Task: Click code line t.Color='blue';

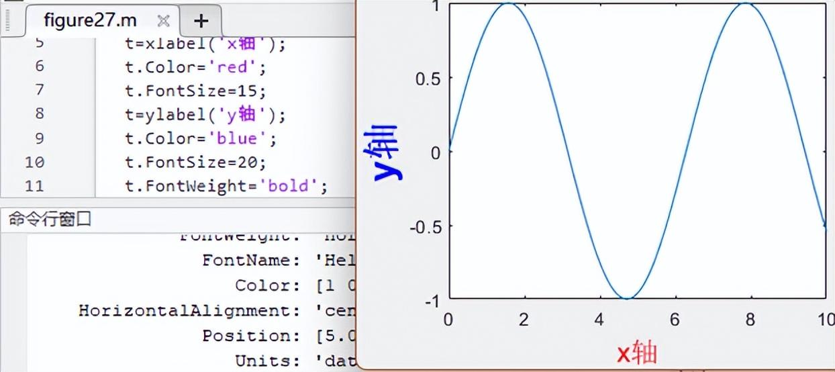Action: pos(201,138)
